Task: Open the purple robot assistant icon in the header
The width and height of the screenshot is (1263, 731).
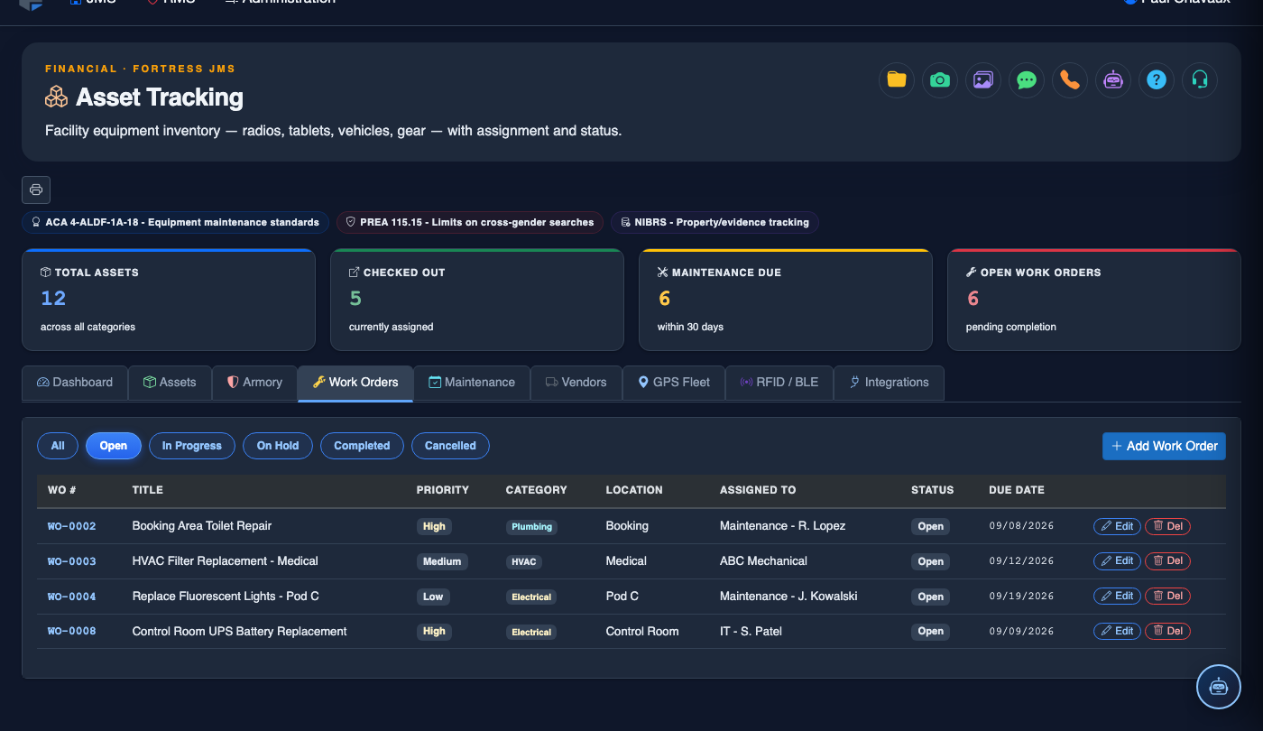Action: point(1113,79)
